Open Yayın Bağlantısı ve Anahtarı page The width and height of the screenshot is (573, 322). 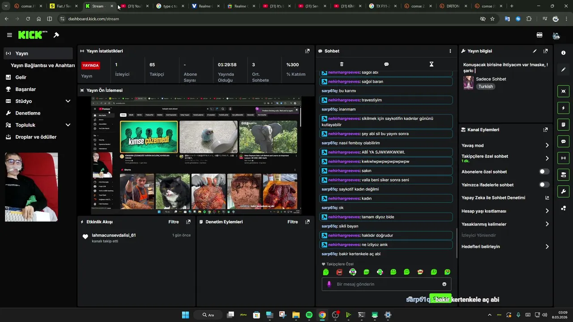(43, 65)
